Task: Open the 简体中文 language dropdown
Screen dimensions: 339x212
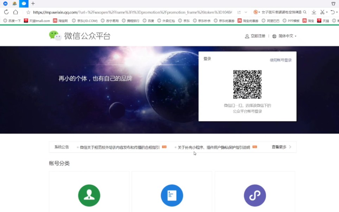Action: point(286,36)
